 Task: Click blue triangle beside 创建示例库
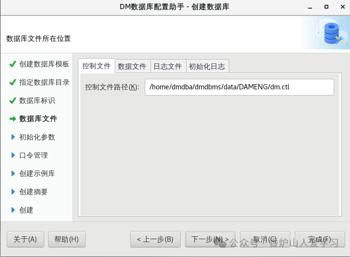(x=13, y=173)
